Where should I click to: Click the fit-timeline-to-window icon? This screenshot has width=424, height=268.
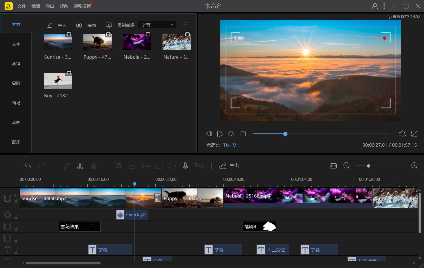pyautogui.click(x=333, y=166)
